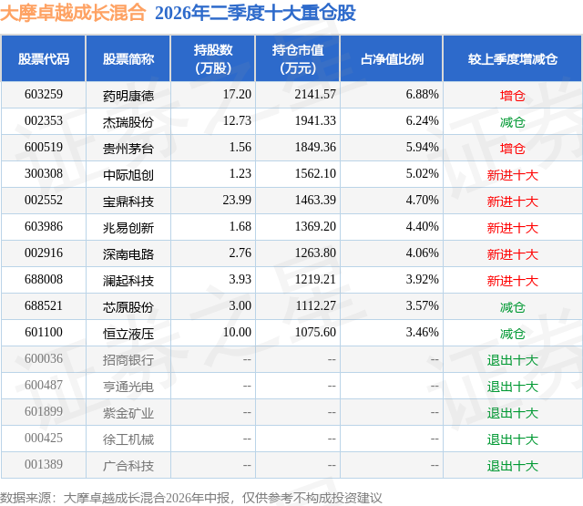This screenshot has height=506, width=583.
Task: Click stock code 002552 for 宝鼎科技
Action: click(x=44, y=200)
